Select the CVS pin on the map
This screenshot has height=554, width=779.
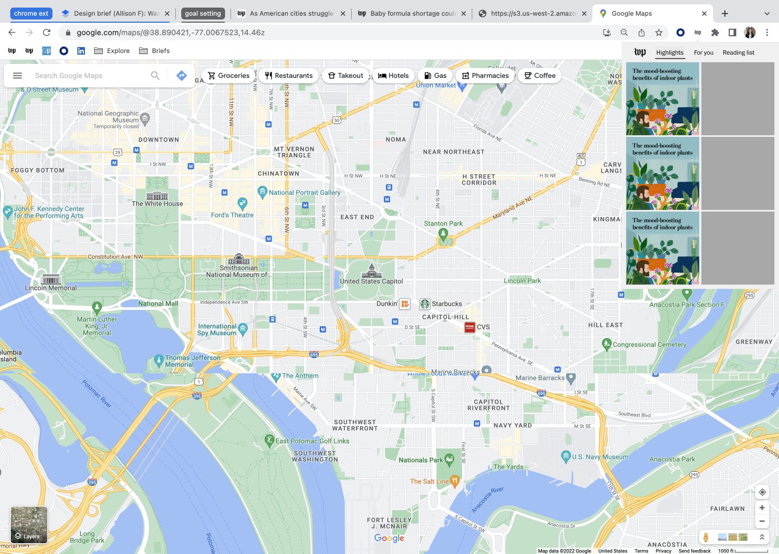click(x=470, y=327)
